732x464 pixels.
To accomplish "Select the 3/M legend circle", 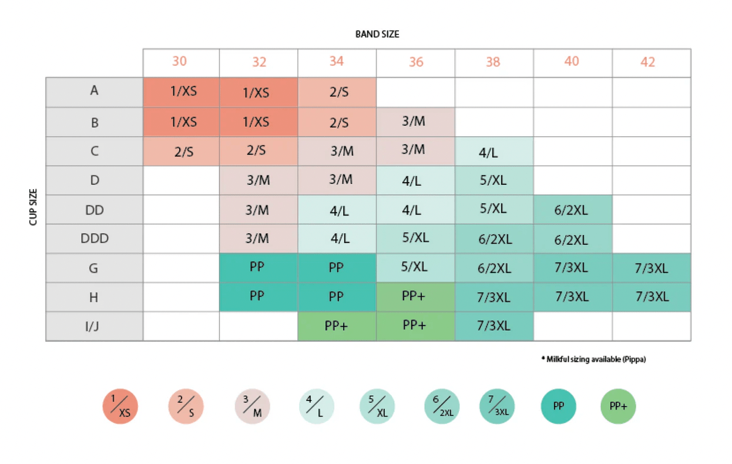I will tap(253, 406).
